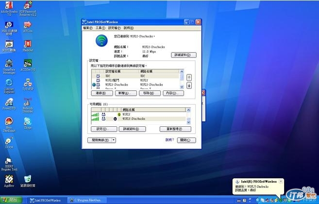Screen dimensions: 319x204
Task: Open the Windows Start button
Action: 11,200
